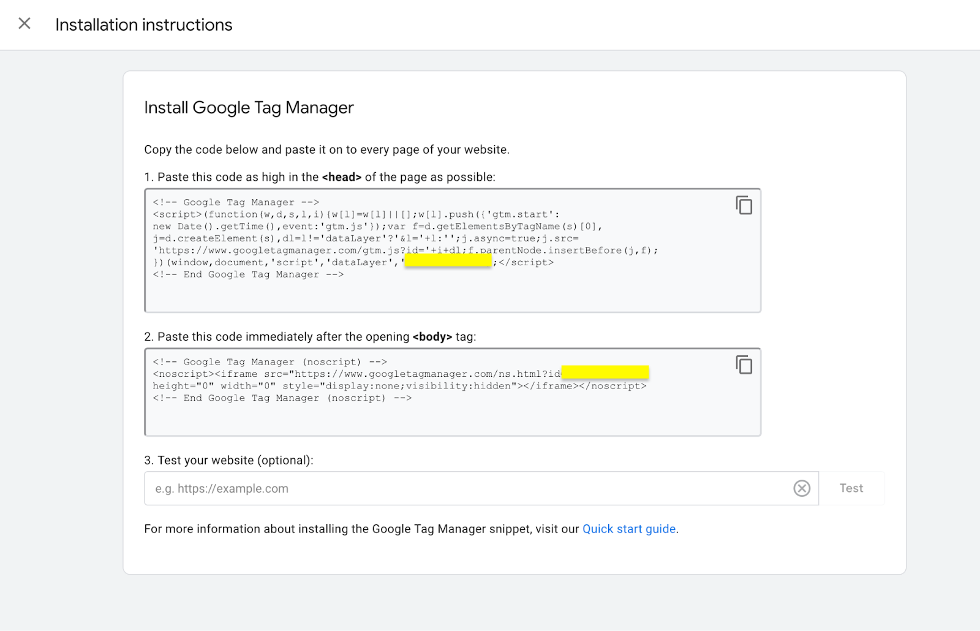Image resolution: width=980 pixels, height=631 pixels.
Task: Copy the head code snippet
Action: pos(744,205)
